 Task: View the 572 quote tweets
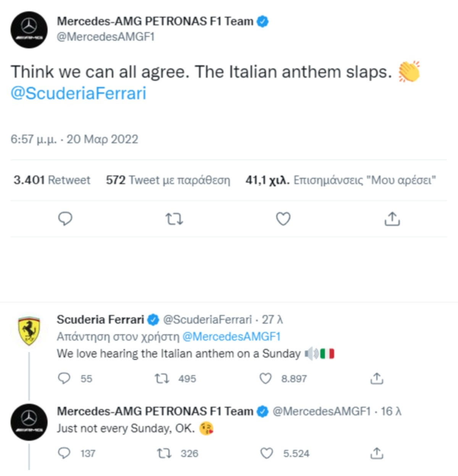point(168,180)
